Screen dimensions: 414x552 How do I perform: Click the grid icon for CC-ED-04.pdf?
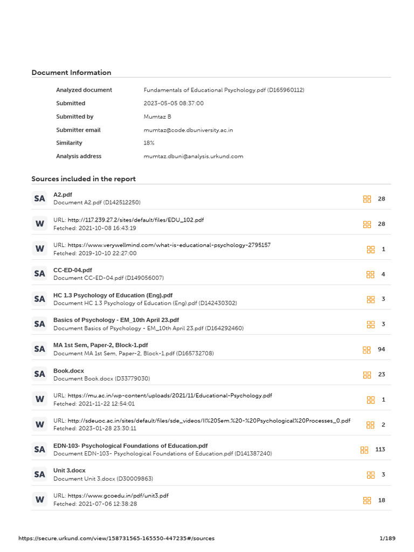(370, 274)
